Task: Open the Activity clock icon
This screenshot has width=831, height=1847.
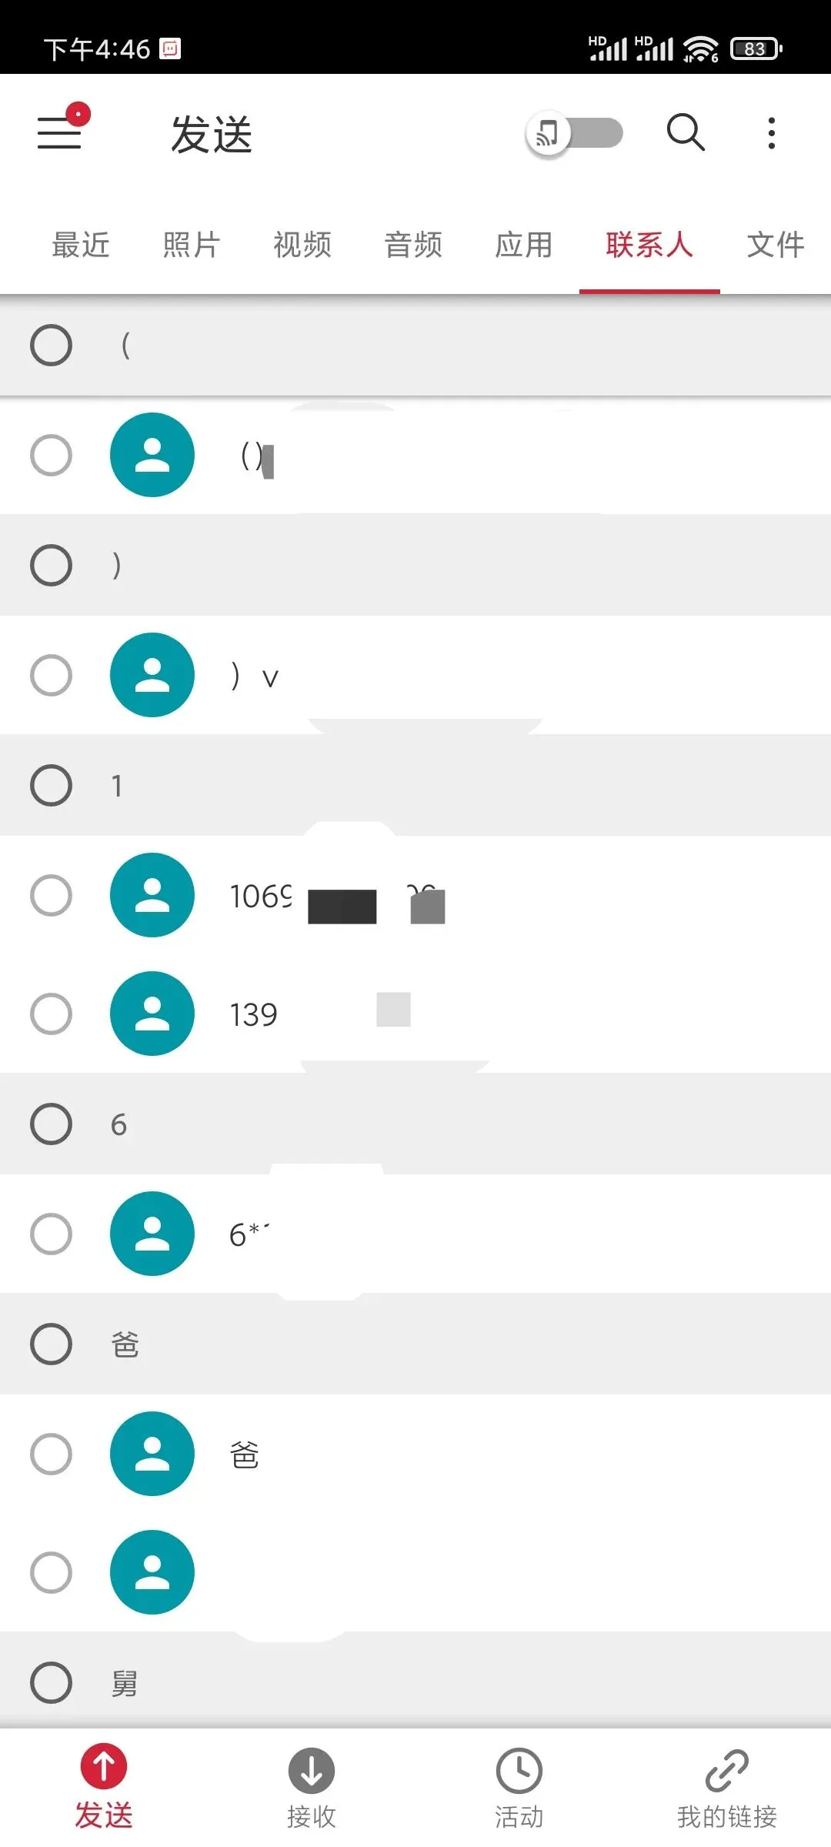Action: (x=519, y=1770)
